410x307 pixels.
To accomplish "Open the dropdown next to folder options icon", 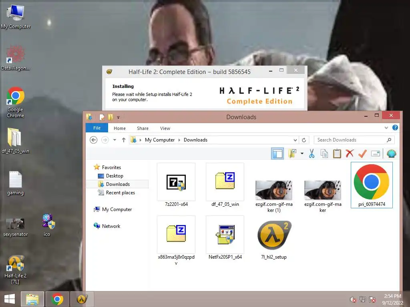I will click(302, 153).
